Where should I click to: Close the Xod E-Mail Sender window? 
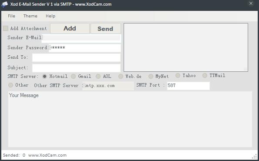(x=251, y=3)
